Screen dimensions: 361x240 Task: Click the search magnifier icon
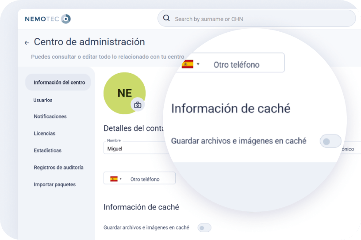(166, 18)
